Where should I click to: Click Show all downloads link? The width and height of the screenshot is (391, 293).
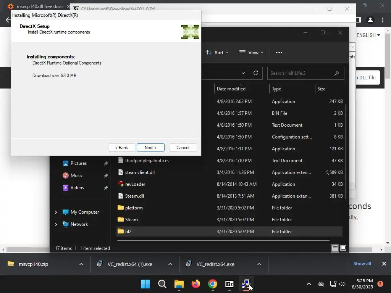point(362,264)
